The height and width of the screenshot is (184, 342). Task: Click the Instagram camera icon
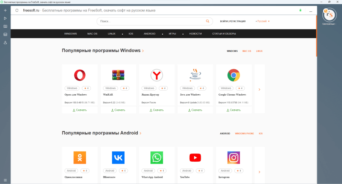(233, 158)
